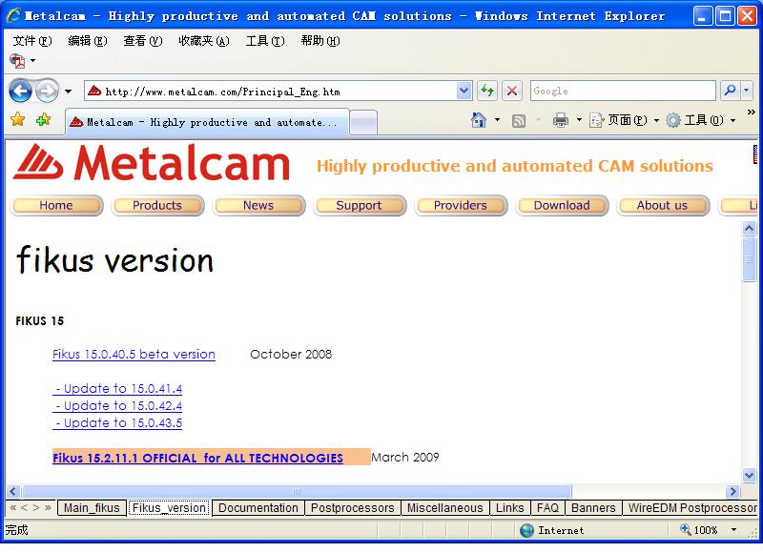Open Favorites Center star icon

pyautogui.click(x=18, y=119)
